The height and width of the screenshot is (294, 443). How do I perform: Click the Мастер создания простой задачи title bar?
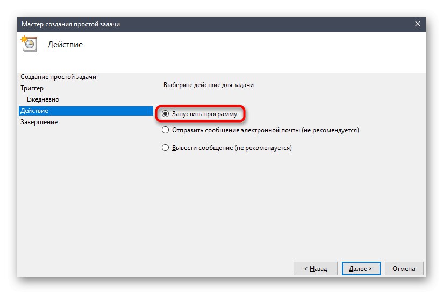(x=161, y=24)
